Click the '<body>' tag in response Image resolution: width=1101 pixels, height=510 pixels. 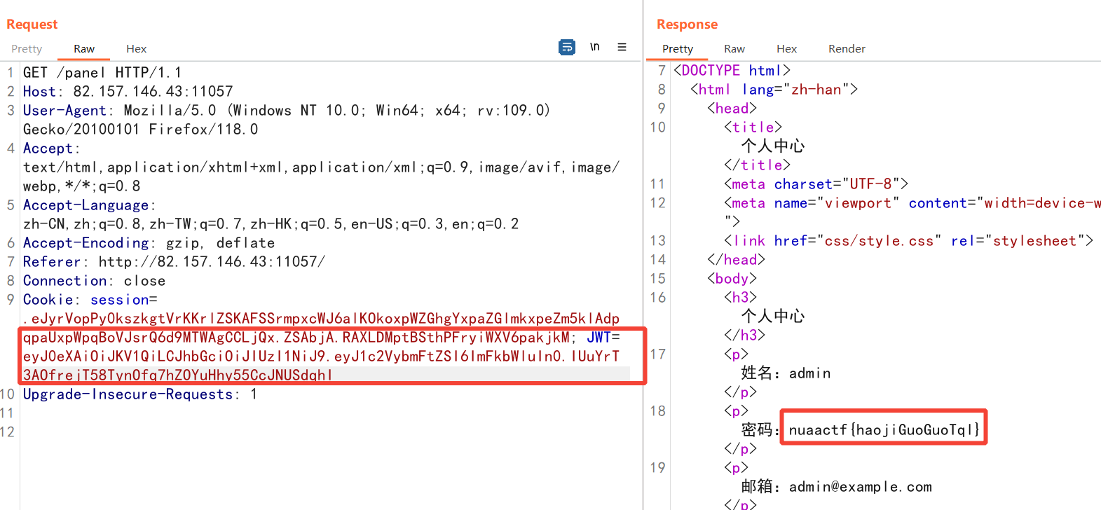[732, 279]
